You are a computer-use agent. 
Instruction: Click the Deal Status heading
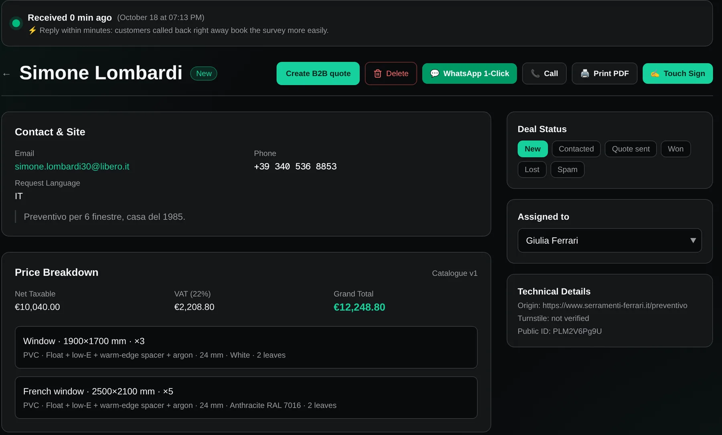(x=542, y=129)
